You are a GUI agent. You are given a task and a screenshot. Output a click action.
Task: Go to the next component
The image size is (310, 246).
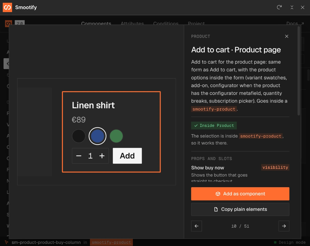coord(284,226)
